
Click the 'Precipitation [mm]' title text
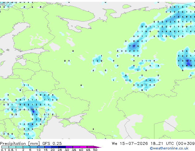pos(20,144)
